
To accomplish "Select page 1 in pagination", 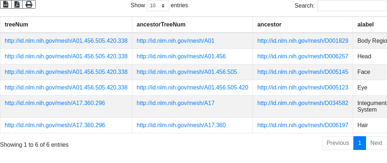I will [360, 143].
